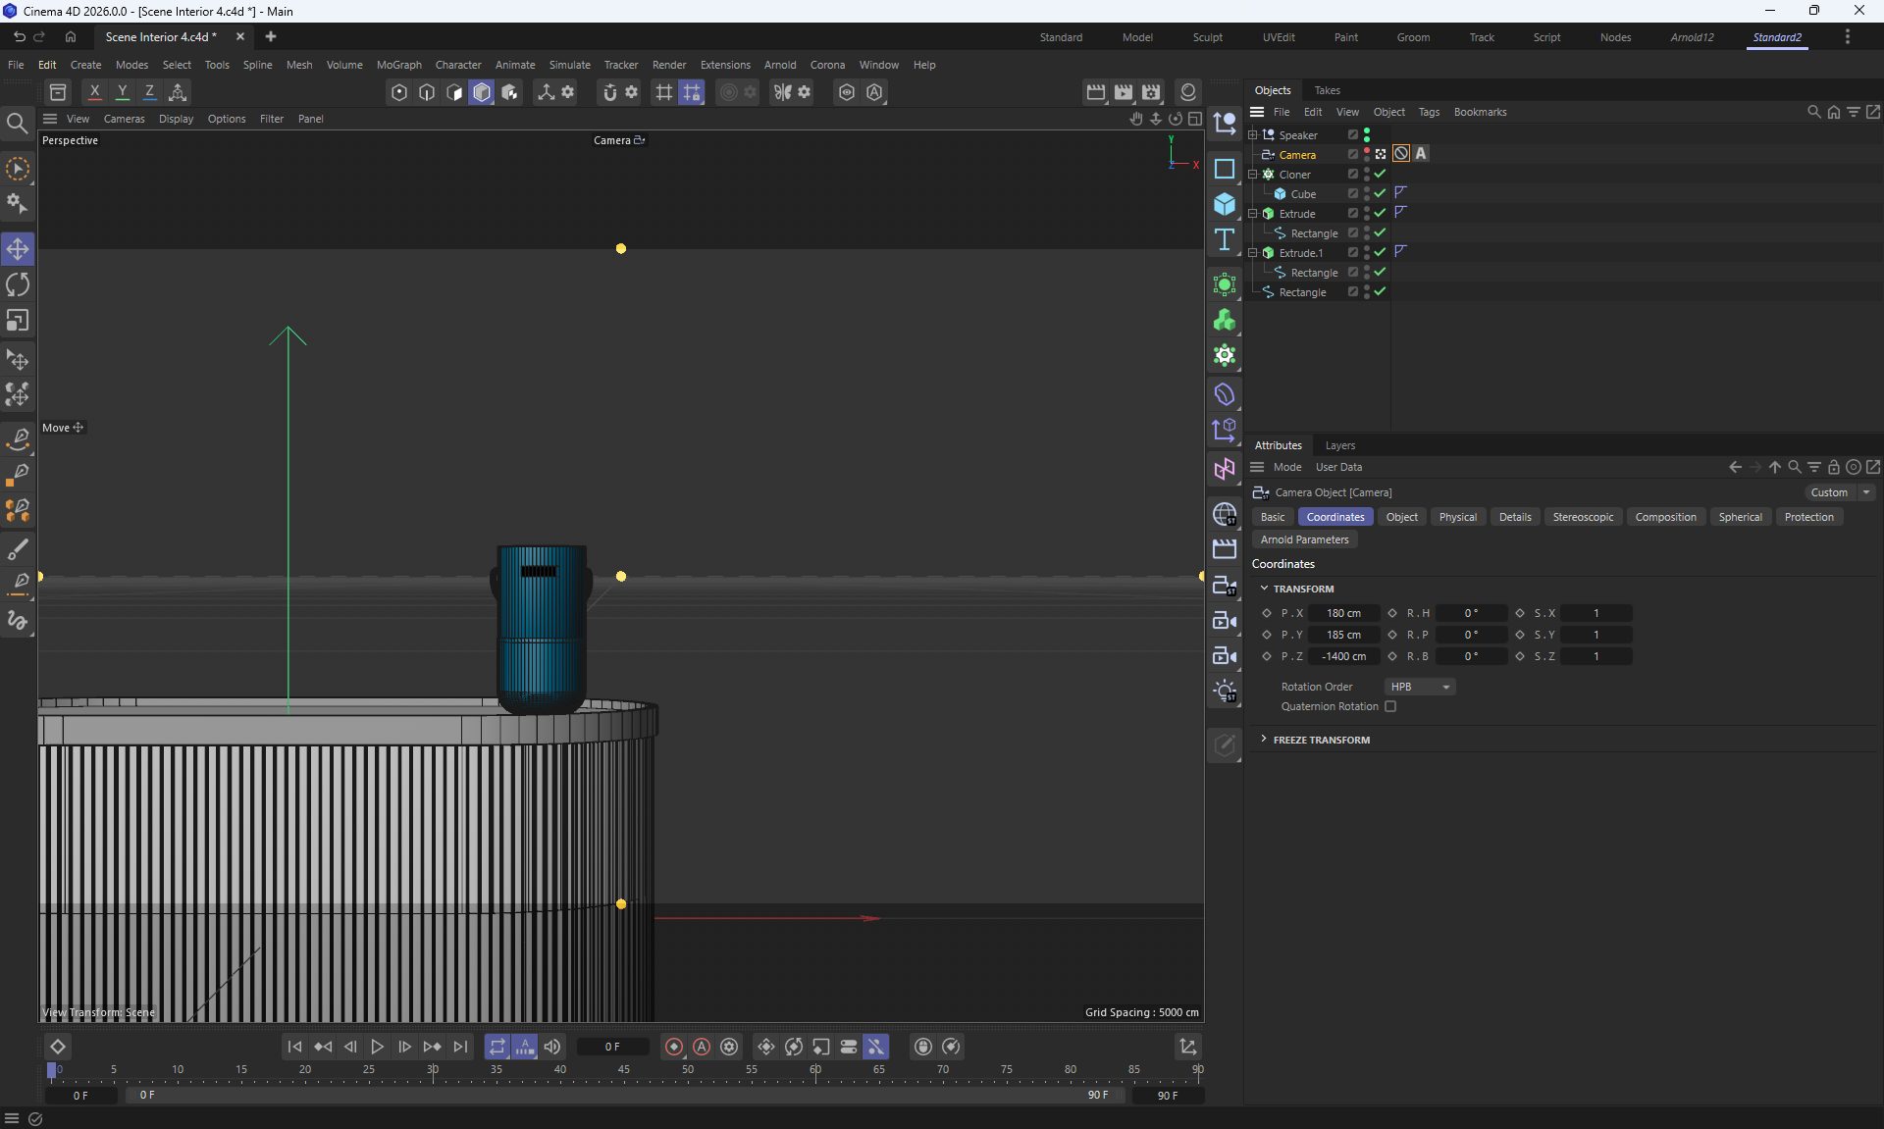Click the Text spline tool icon
This screenshot has width=1884, height=1129.
tap(1225, 240)
